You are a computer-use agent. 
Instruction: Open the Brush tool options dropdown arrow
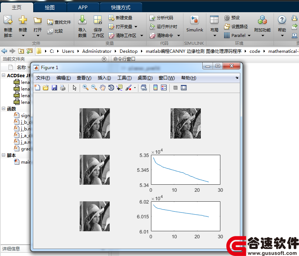(135, 88)
